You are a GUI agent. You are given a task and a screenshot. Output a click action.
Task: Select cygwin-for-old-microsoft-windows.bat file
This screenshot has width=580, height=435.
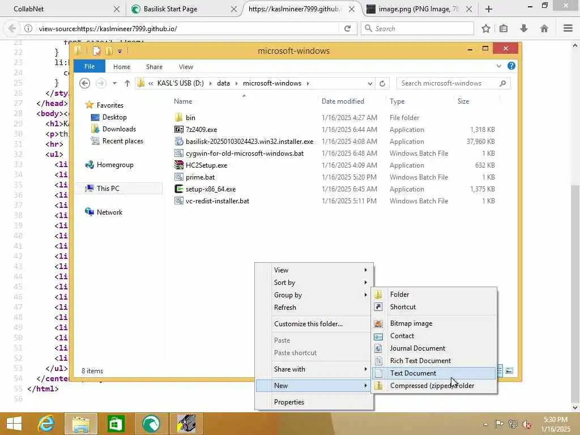(245, 153)
